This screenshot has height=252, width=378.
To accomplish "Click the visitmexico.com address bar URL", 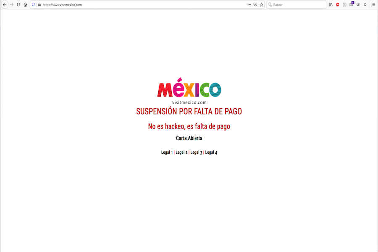I will (x=62, y=5).
